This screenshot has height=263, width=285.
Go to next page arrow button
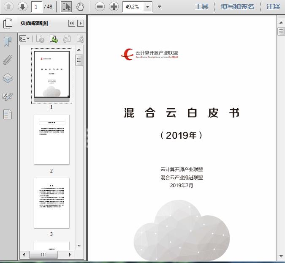pos(22,7)
